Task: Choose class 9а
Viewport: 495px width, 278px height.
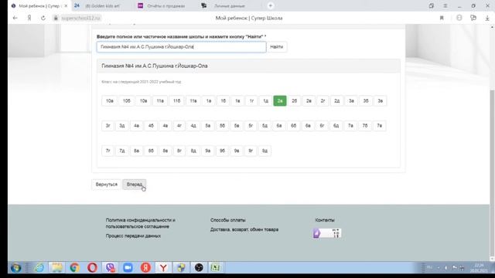Action: [208, 151]
